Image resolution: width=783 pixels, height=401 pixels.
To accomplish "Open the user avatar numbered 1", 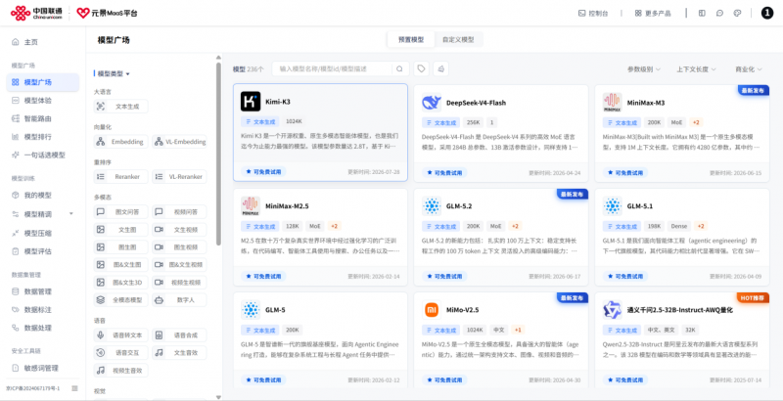I will click(767, 14).
